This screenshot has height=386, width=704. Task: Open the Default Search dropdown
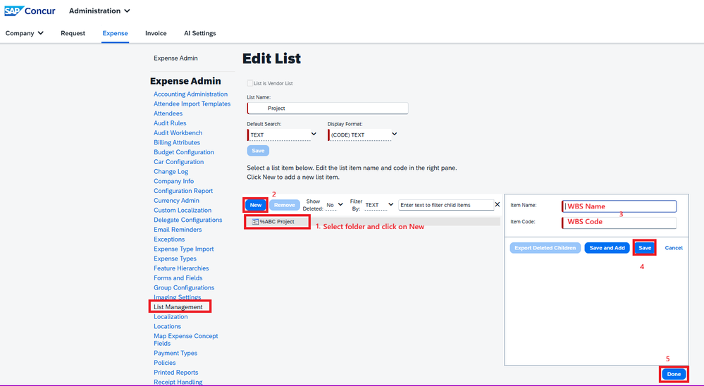point(282,135)
